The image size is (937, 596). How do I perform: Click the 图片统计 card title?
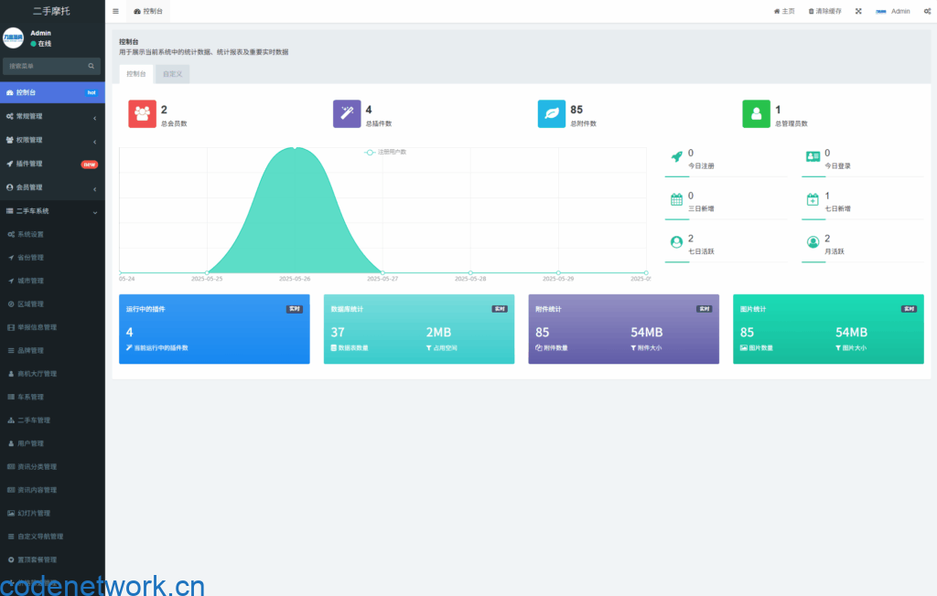753,309
